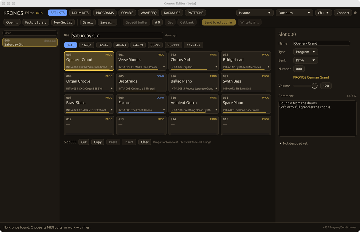This screenshot has width=360, height=232.
Task: Open the PROGRAMS tab
Action: point(105,13)
